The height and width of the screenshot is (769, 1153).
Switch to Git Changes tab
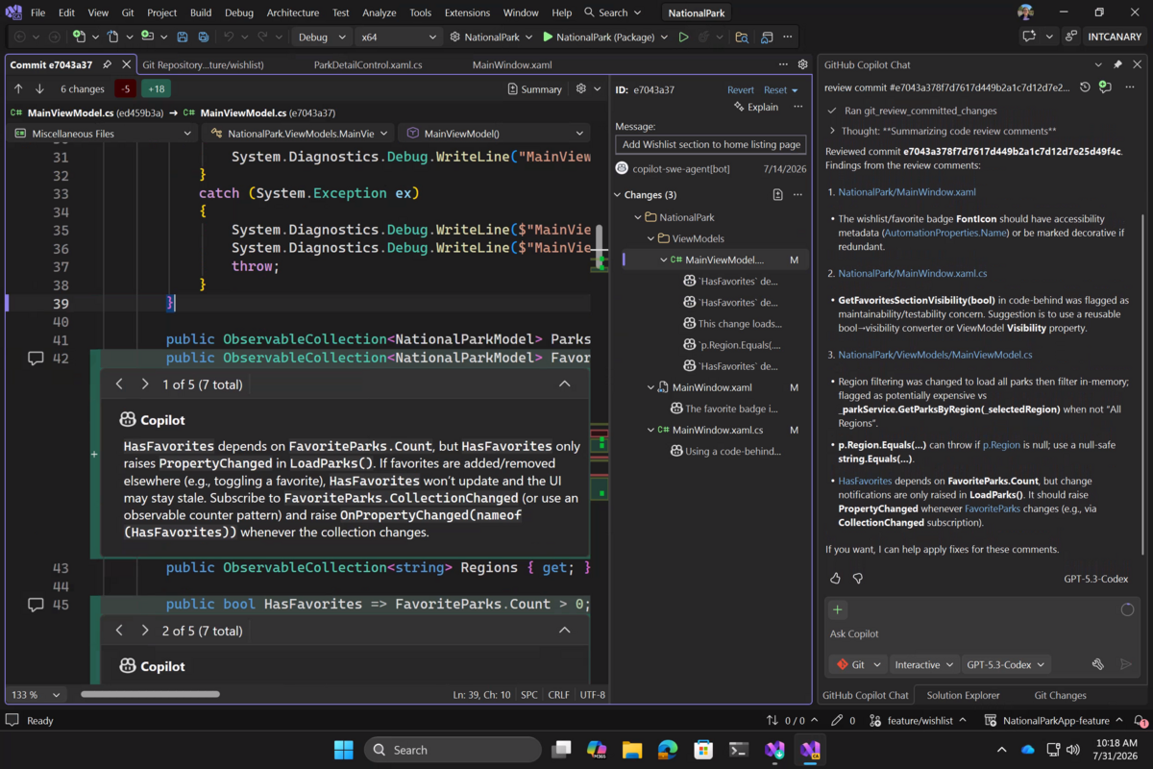[1060, 695]
